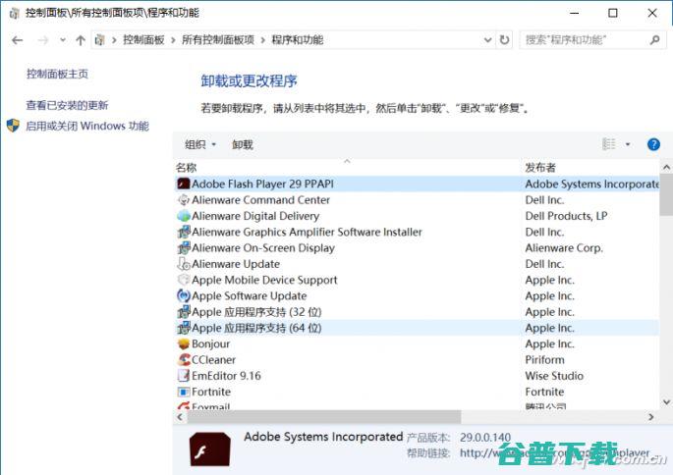
Task: Click the Alienware Update icon
Action: point(184,264)
